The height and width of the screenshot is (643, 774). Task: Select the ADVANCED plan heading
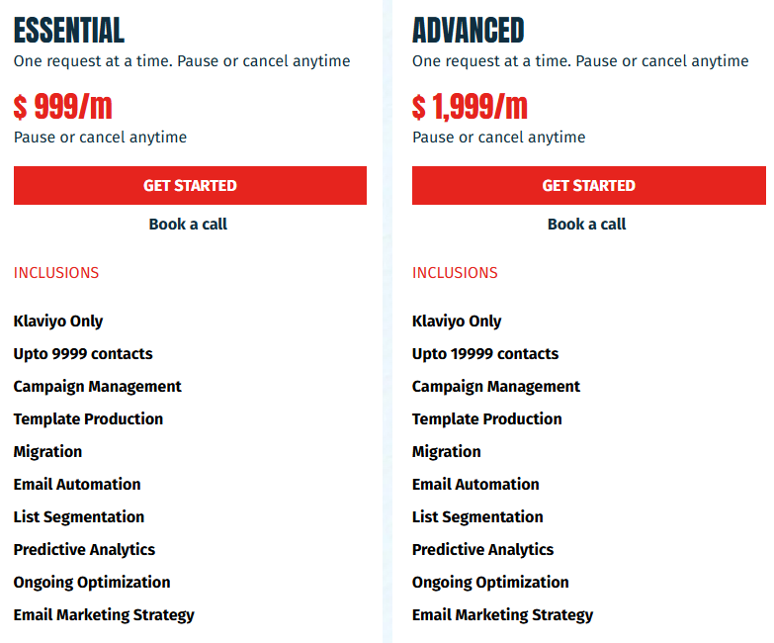click(x=468, y=30)
